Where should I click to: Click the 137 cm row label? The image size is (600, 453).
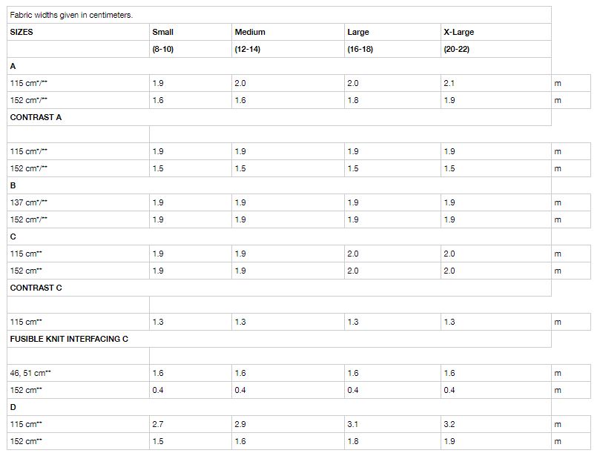(29, 202)
